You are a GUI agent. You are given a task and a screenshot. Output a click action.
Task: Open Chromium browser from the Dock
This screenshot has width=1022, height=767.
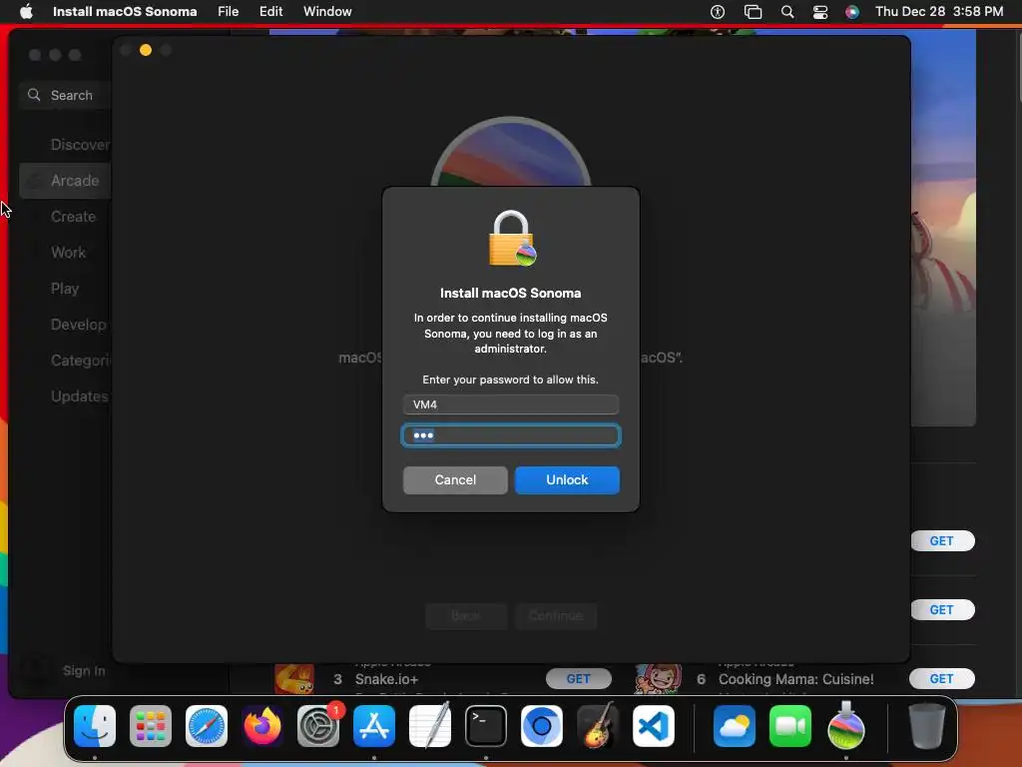pos(542,726)
